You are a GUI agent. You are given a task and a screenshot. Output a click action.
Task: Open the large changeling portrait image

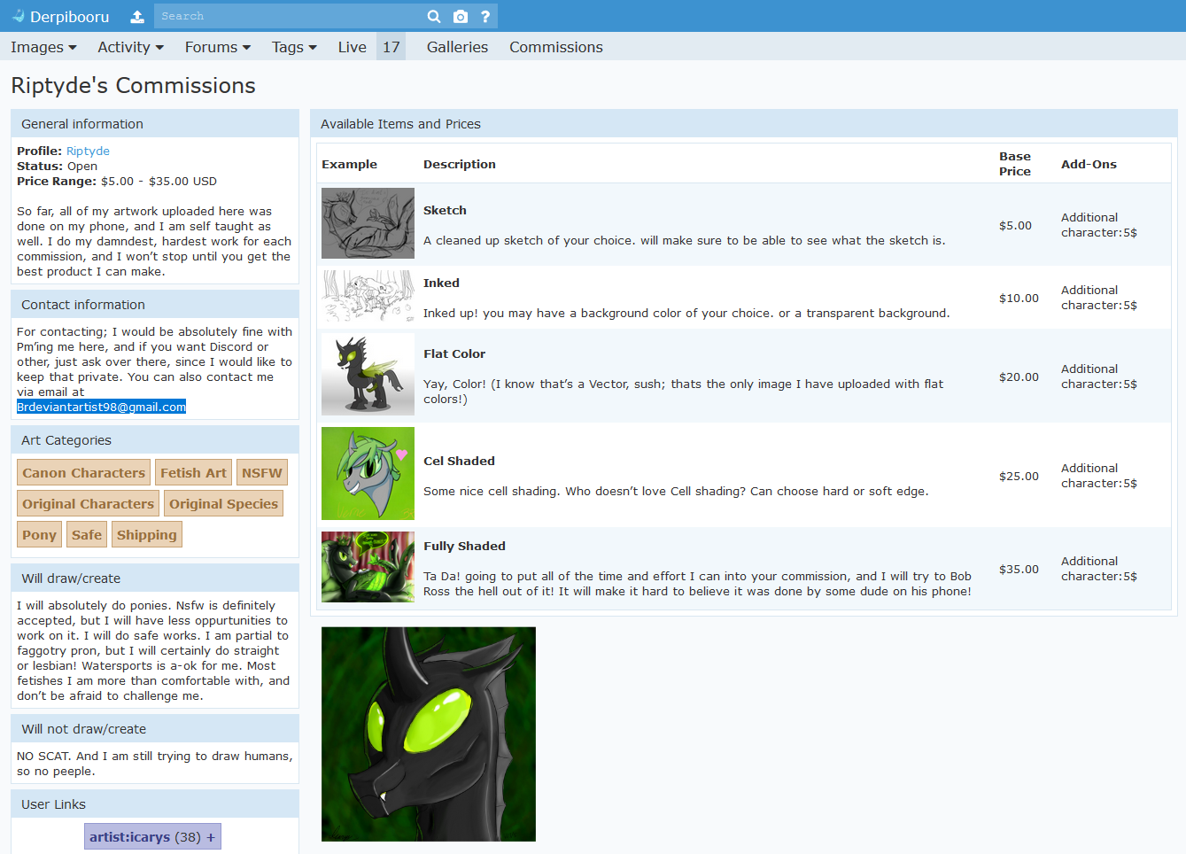point(429,734)
